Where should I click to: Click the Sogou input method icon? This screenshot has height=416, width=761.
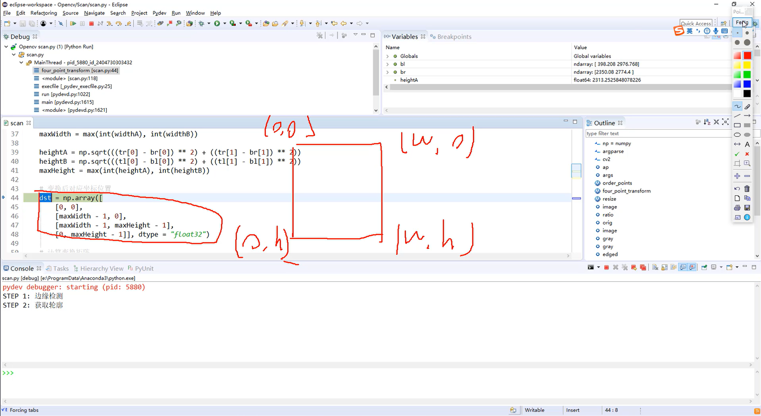(x=679, y=31)
